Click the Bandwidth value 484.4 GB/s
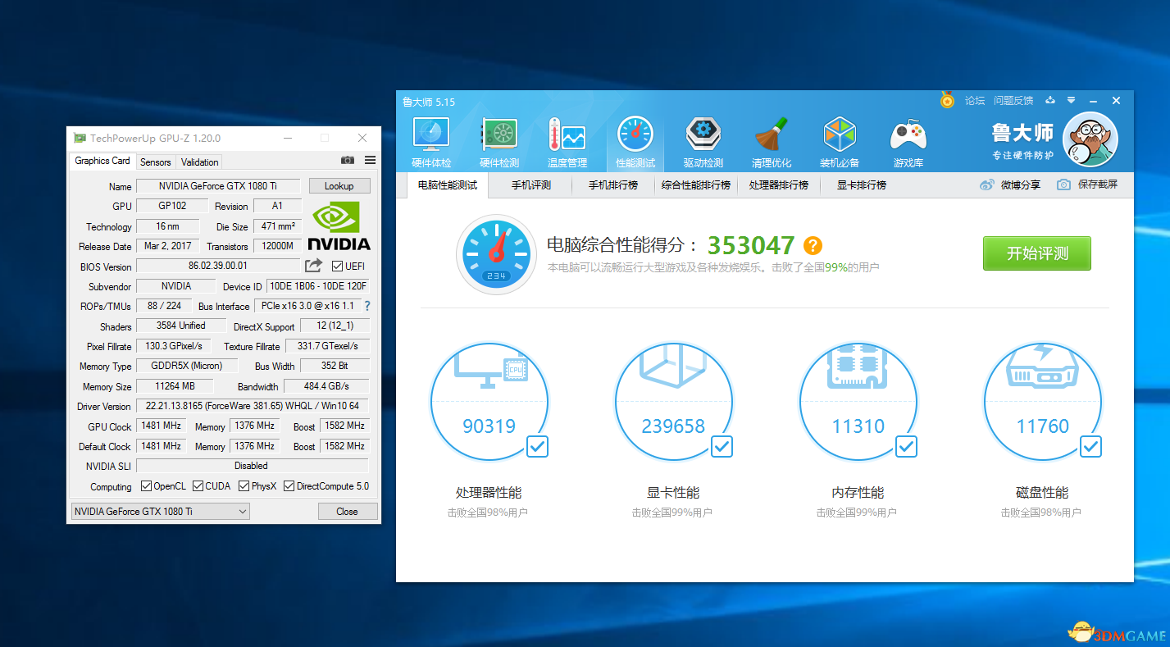1170x647 pixels. [x=327, y=386]
